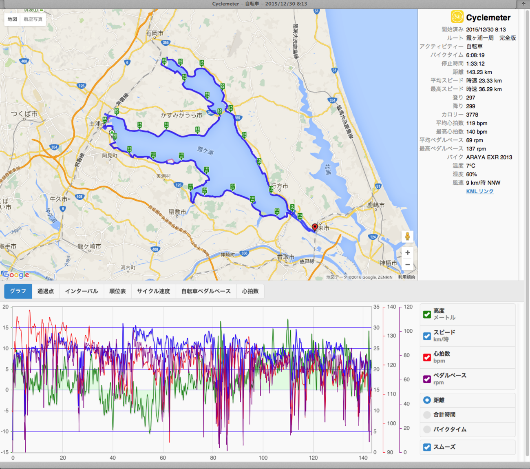Open the 自転車ペダルペース tab
Screen dimensions: 530x469
coord(206,291)
